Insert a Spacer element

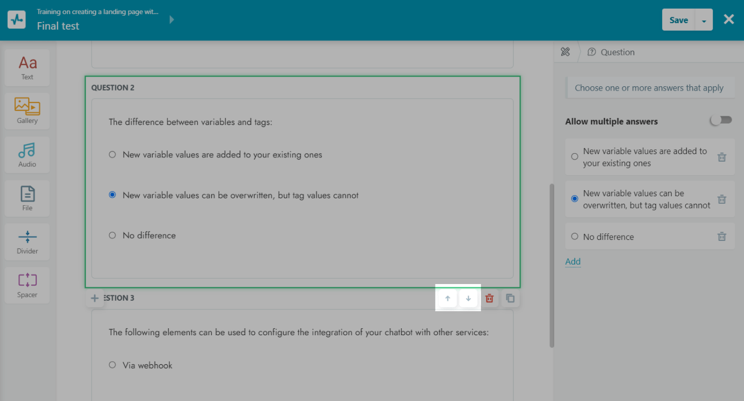pos(27,285)
